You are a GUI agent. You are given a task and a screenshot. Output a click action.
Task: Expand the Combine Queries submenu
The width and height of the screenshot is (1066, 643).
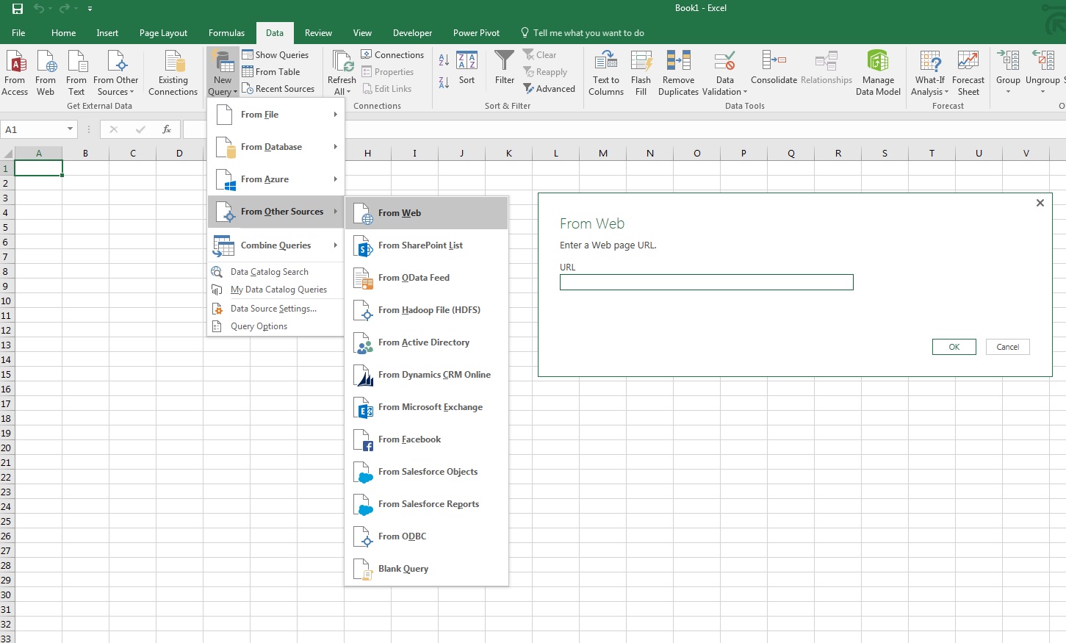pos(275,245)
